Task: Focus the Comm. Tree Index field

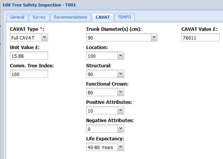Action: pyautogui.click(x=29, y=74)
